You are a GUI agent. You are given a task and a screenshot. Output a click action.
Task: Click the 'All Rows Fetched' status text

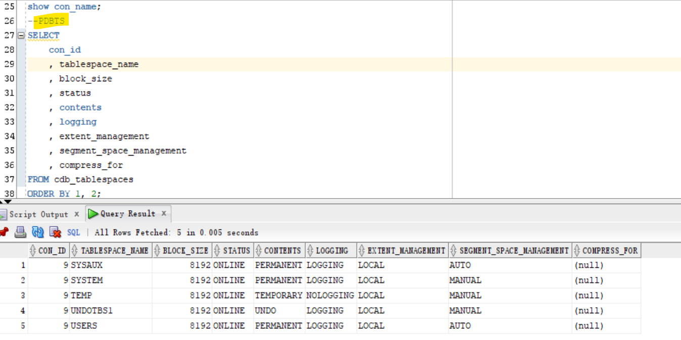[176, 232]
